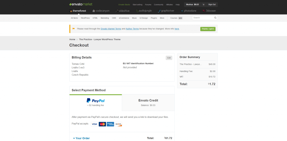The image size is (287, 141).
Task: Open the shopping cart icon
Action: point(203,4)
